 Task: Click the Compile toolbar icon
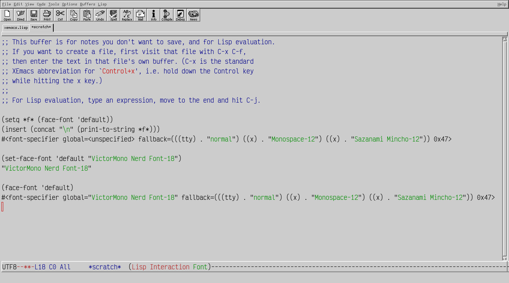(167, 15)
